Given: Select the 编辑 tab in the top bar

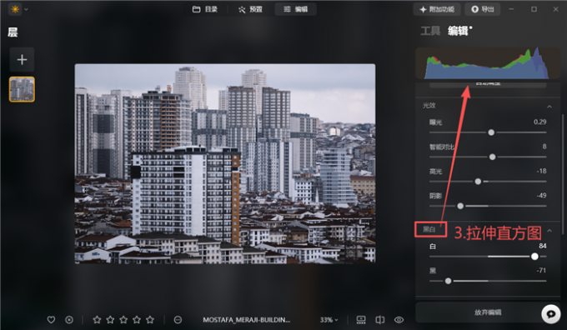Looking at the screenshot, I should tap(296, 9).
